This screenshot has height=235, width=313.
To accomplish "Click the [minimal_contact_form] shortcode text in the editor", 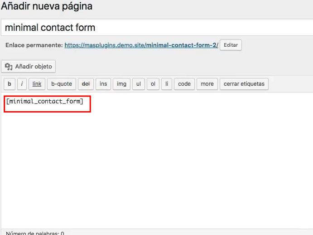I will (44, 101).
